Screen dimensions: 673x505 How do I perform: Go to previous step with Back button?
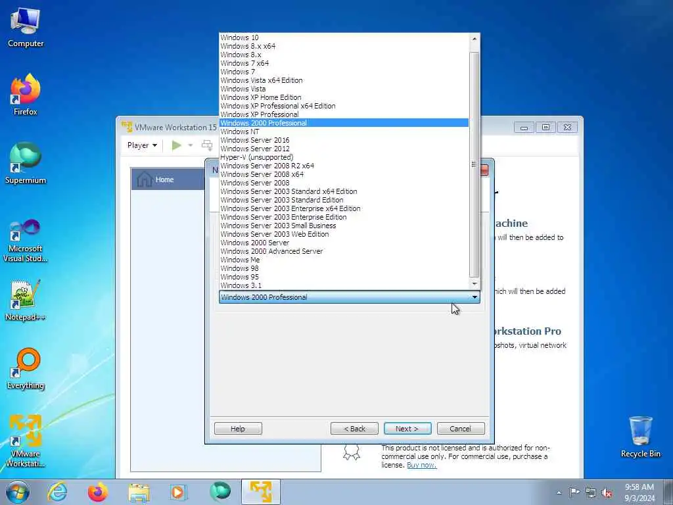[354, 429]
